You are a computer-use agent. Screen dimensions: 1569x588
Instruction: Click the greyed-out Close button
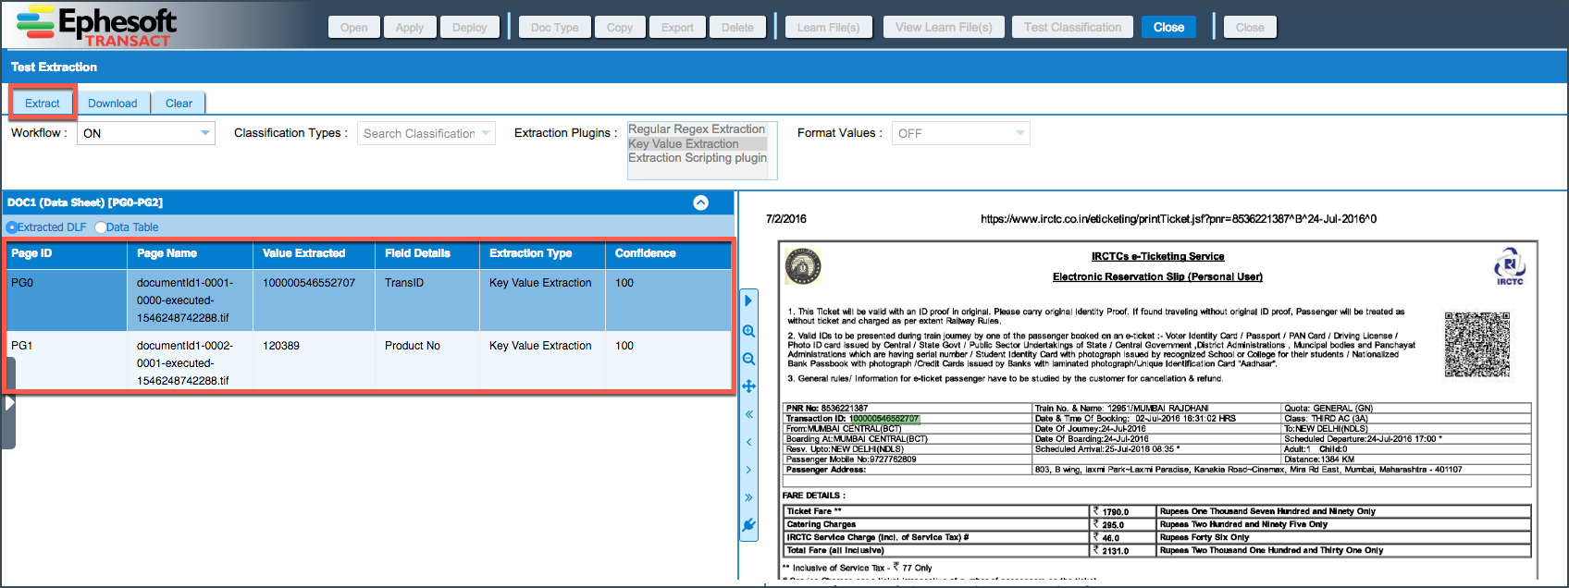point(1250,27)
